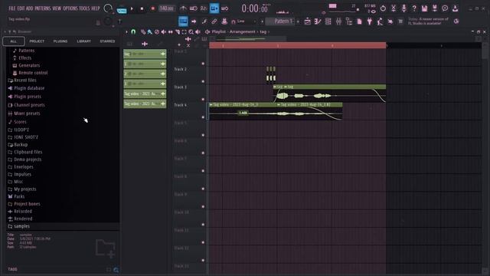Viewport: 490px width, 276px height.
Task: Toggle the browser view icon
Action: click(x=349, y=21)
